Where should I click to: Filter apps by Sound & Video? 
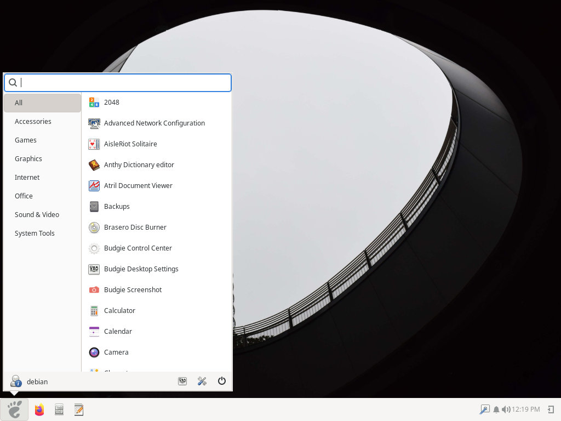37,214
